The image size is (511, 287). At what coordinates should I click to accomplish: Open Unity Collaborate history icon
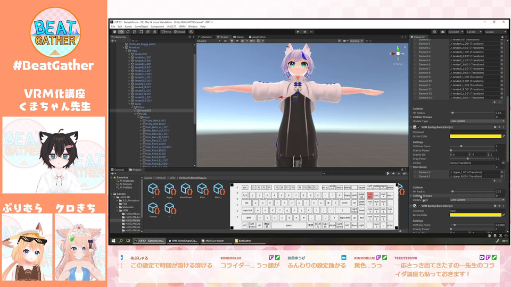tap(434, 32)
